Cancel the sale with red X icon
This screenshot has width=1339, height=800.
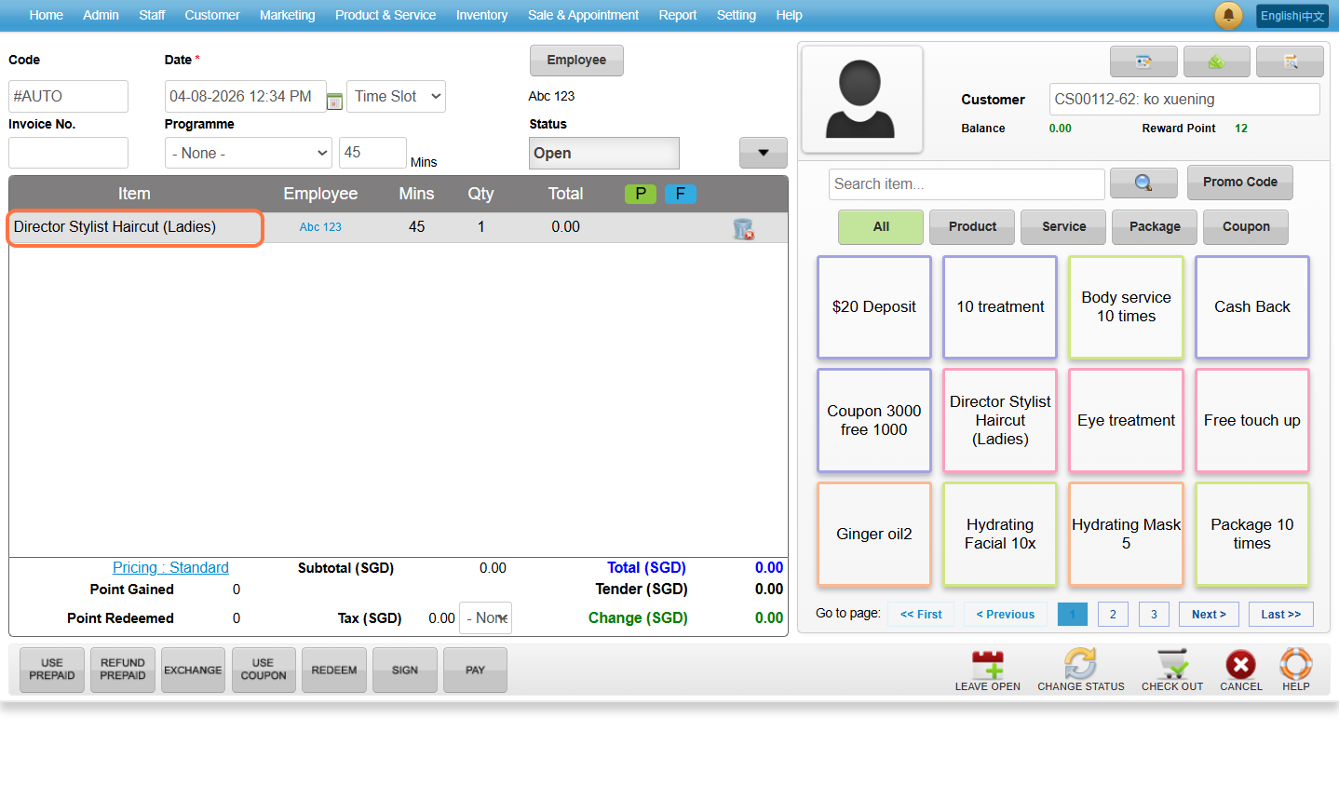[x=1241, y=671]
